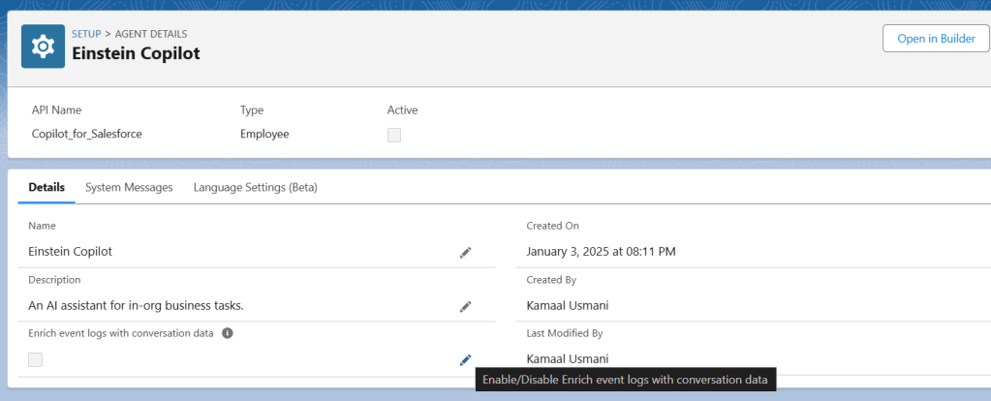Click the Einstein Copilot page title

pos(137,53)
